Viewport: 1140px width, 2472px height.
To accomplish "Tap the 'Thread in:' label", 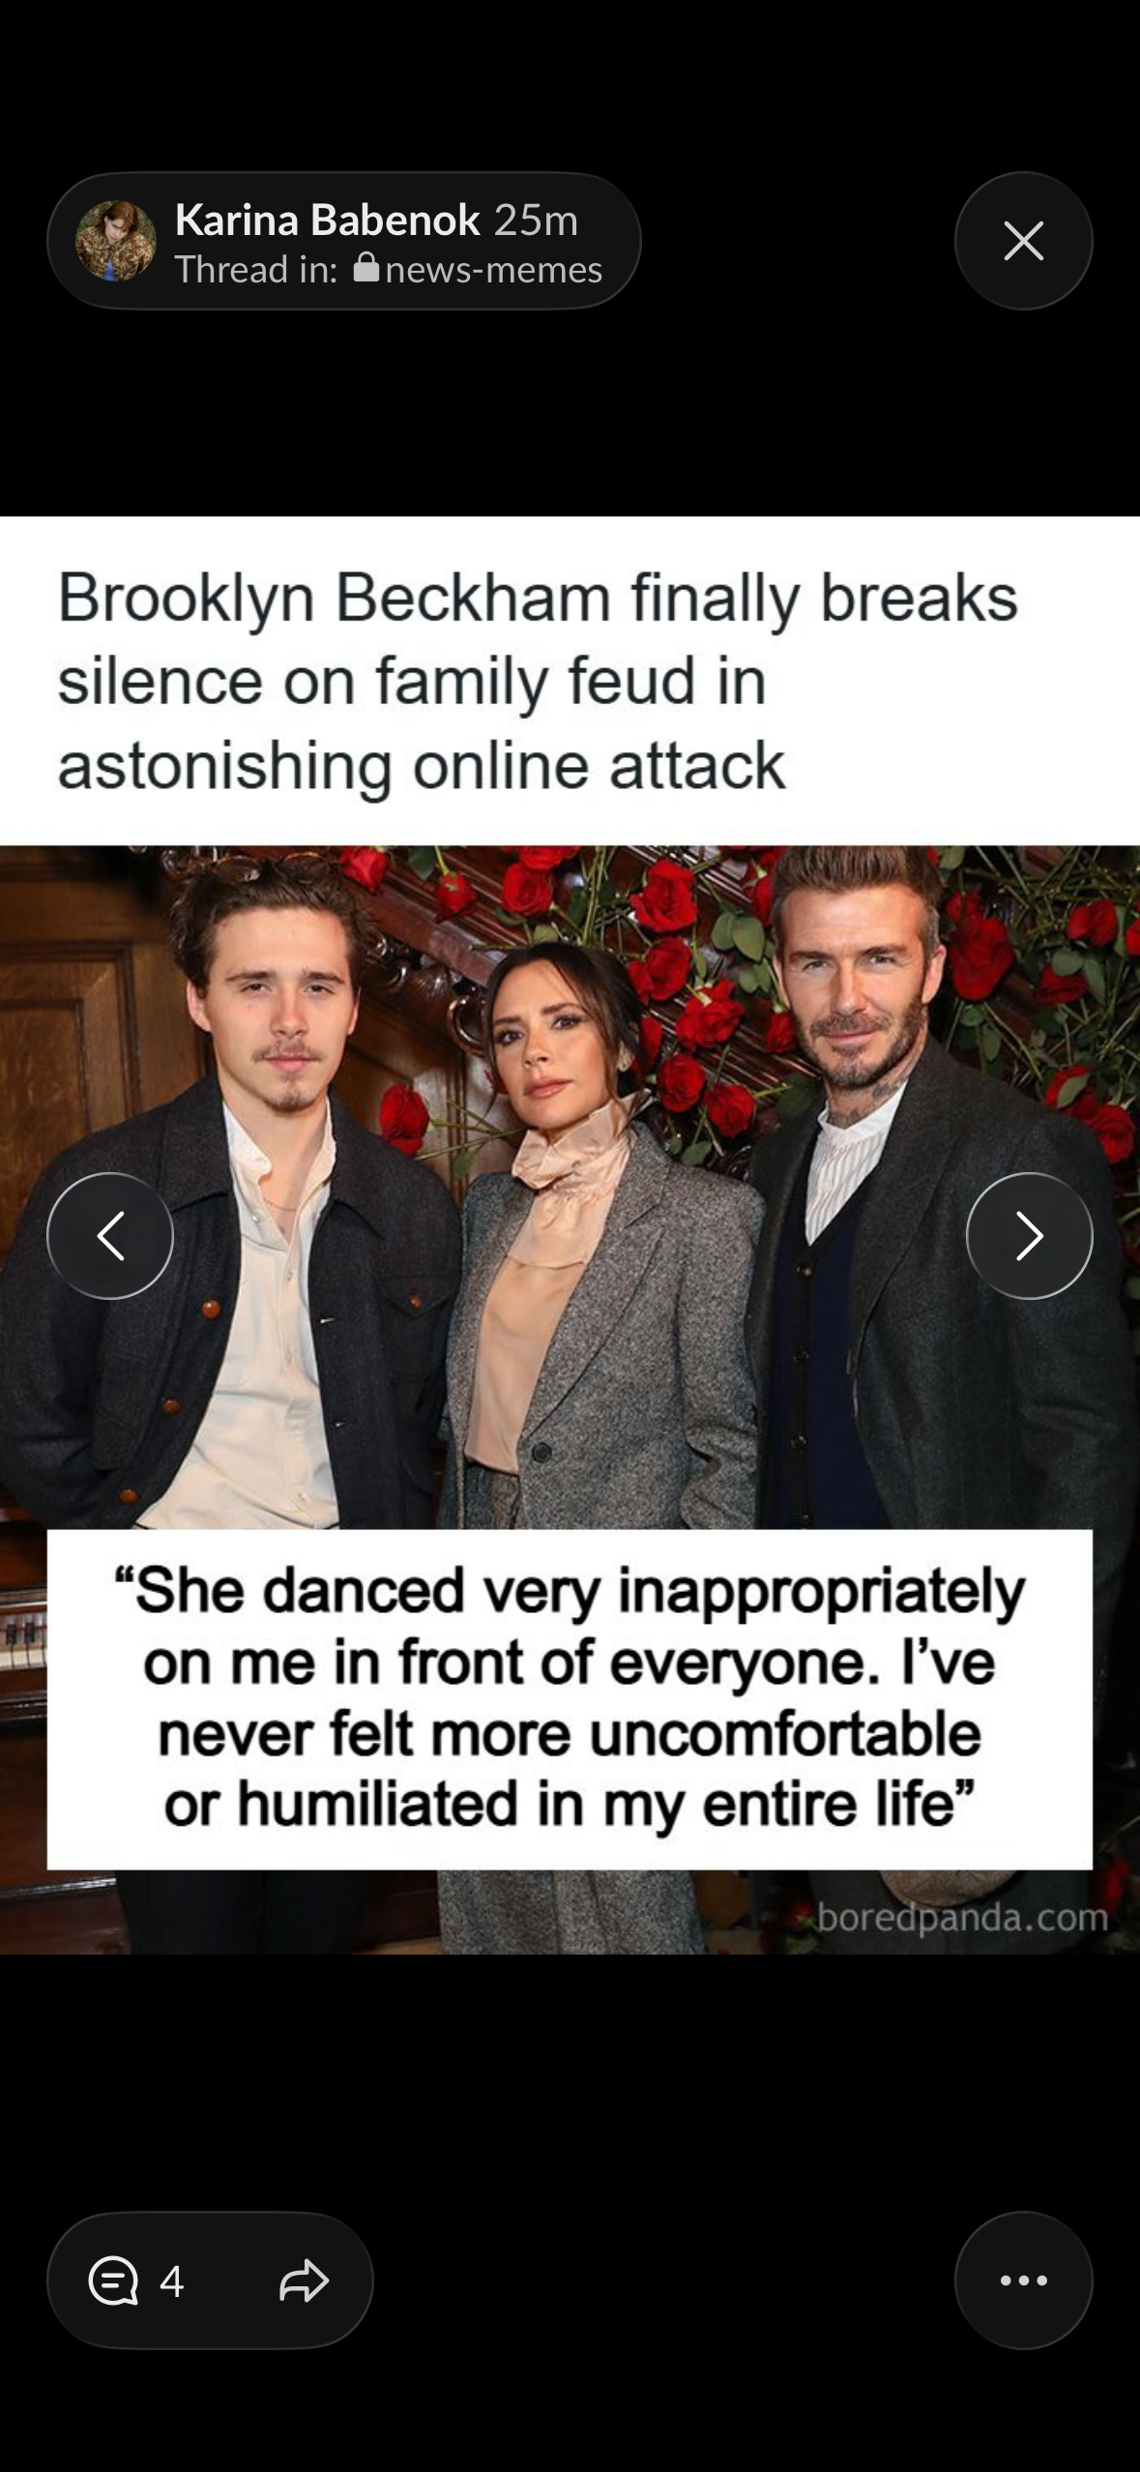I will [x=256, y=269].
